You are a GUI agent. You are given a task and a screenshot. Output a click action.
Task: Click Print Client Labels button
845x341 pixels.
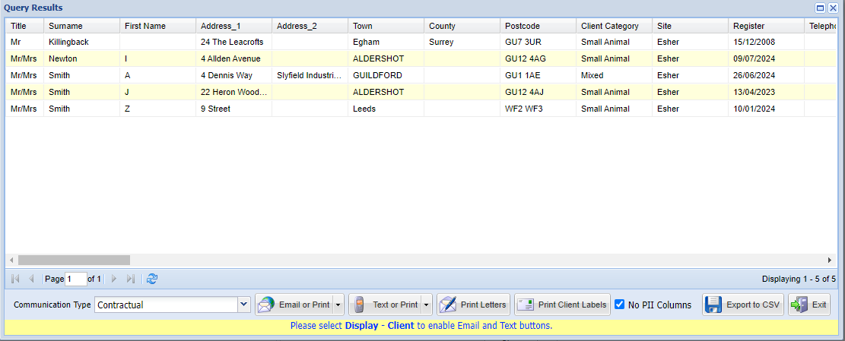[x=563, y=305]
